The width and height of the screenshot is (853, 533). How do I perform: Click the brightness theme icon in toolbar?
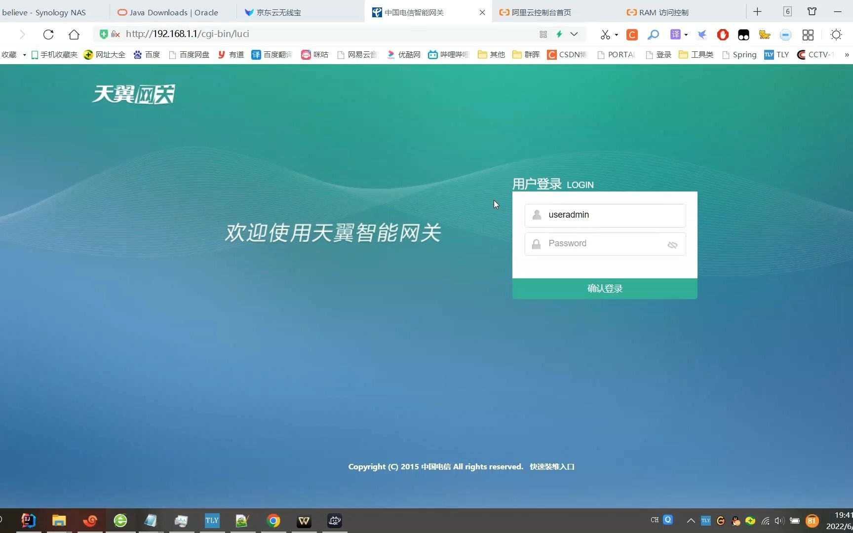[836, 35]
